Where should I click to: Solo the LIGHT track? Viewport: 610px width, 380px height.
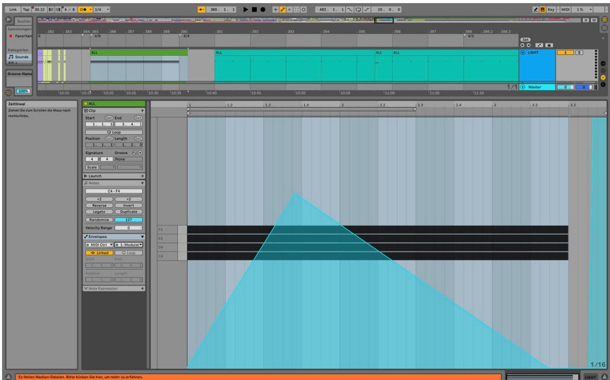pyautogui.click(x=579, y=53)
